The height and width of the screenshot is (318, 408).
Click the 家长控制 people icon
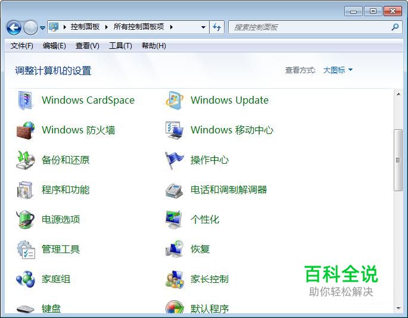click(x=175, y=279)
